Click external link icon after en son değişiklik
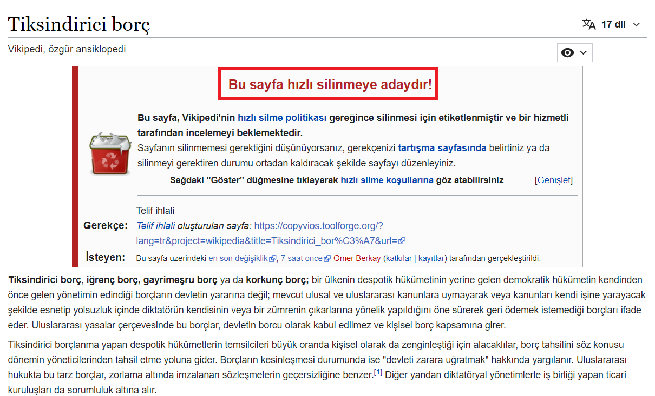 (x=272, y=259)
